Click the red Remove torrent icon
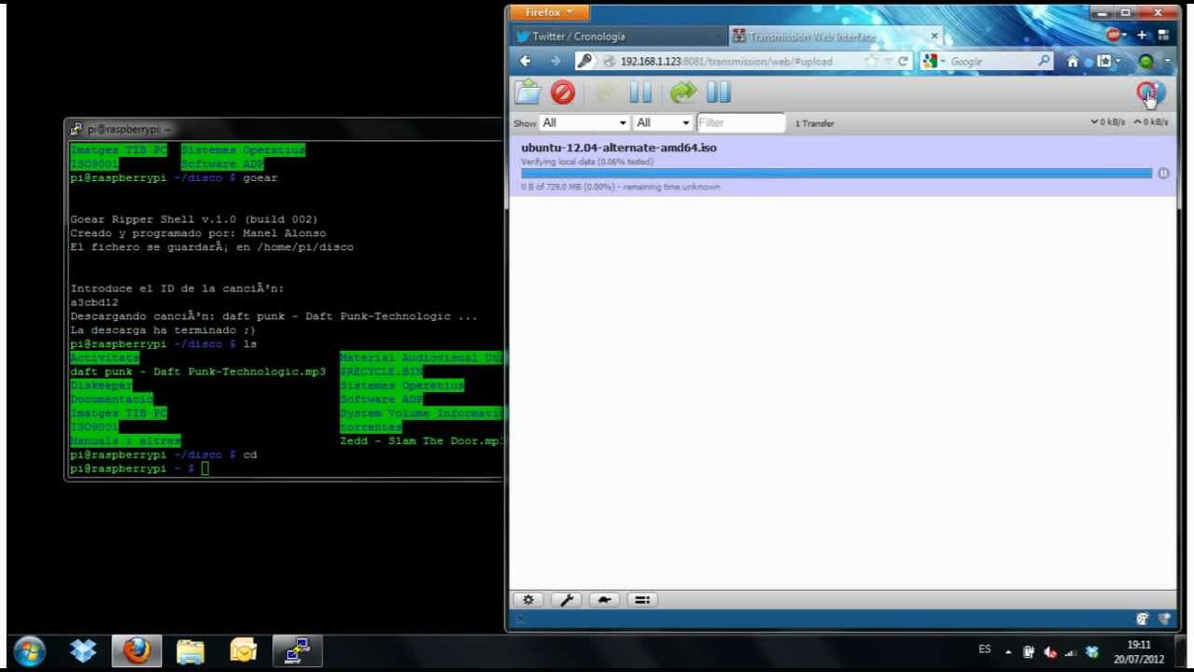The width and height of the screenshot is (1194, 672). click(x=562, y=91)
